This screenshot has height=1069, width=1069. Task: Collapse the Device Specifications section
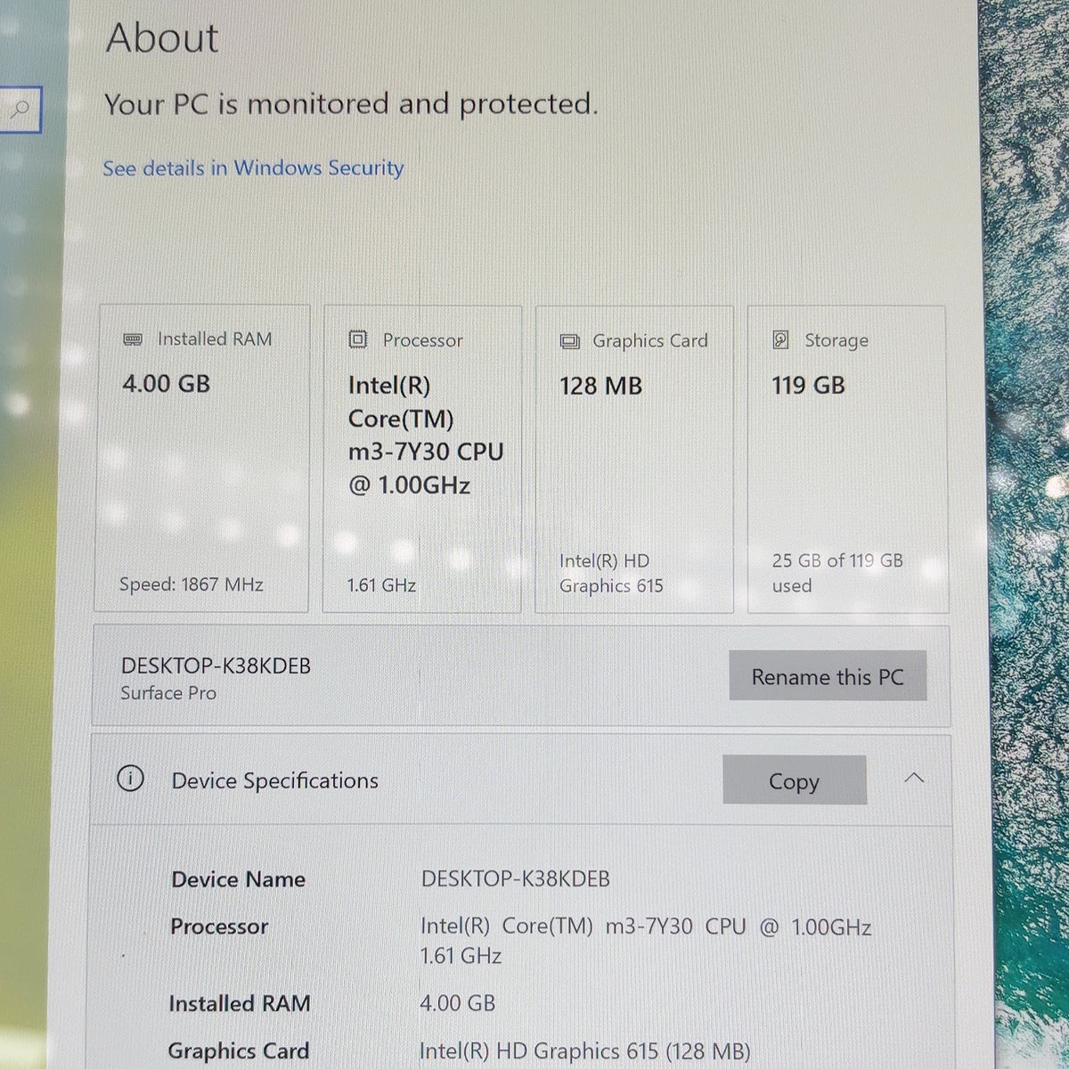tap(914, 779)
